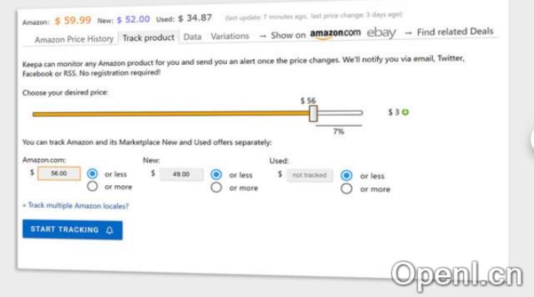Open the Data tab
The width and height of the screenshot is (534, 297).
click(x=192, y=36)
